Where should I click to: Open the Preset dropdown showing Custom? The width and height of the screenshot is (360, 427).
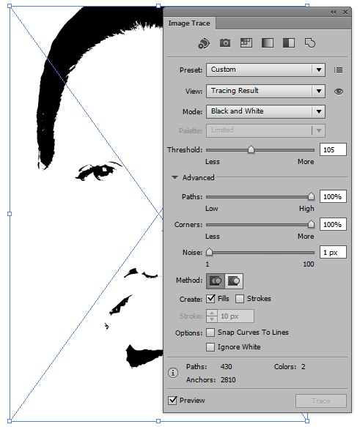[265, 70]
